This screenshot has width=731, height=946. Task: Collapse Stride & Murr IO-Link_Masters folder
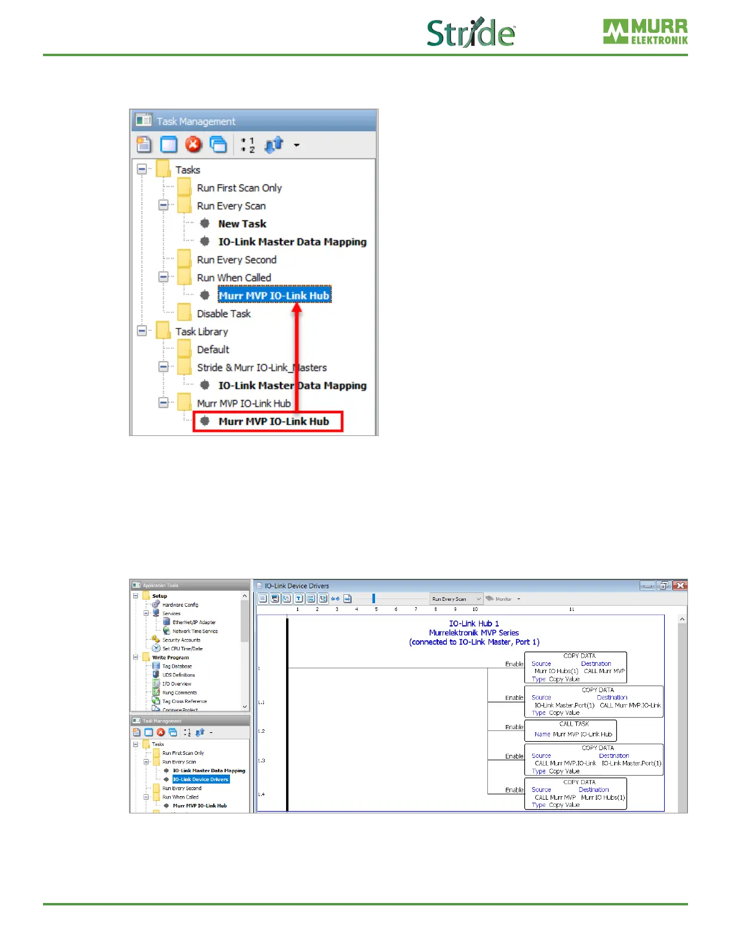click(x=164, y=367)
